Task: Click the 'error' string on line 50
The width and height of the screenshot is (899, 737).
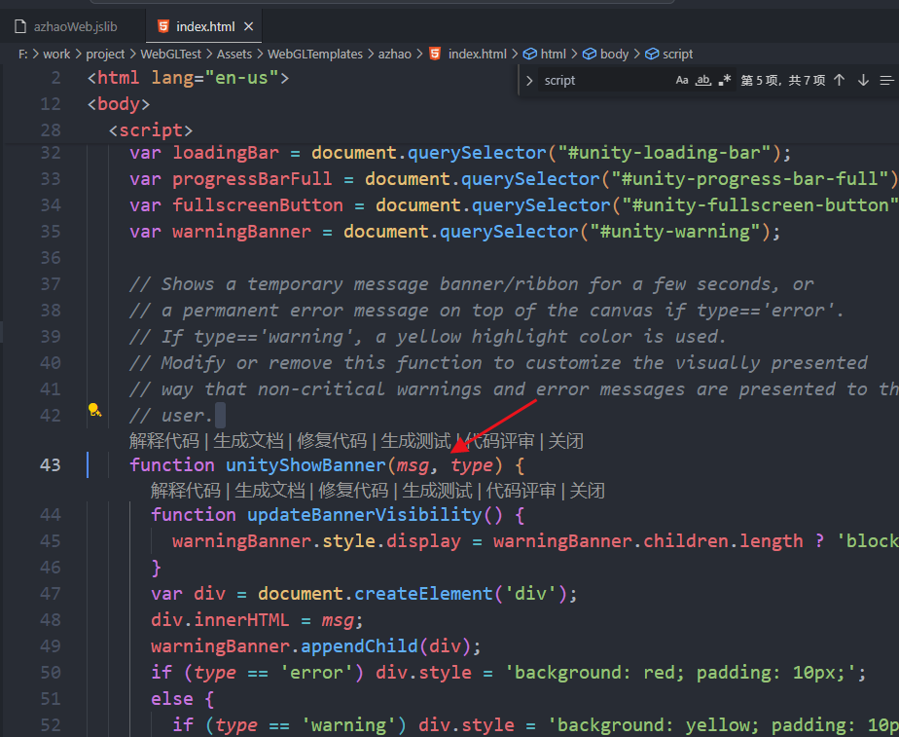Action: pos(316,672)
